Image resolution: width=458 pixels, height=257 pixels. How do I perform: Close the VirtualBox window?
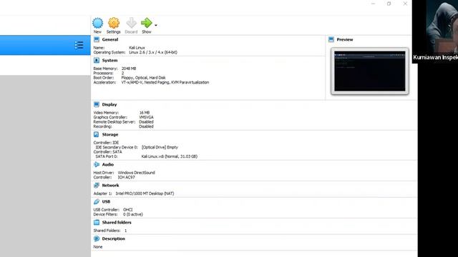pyautogui.click(x=405, y=4)
